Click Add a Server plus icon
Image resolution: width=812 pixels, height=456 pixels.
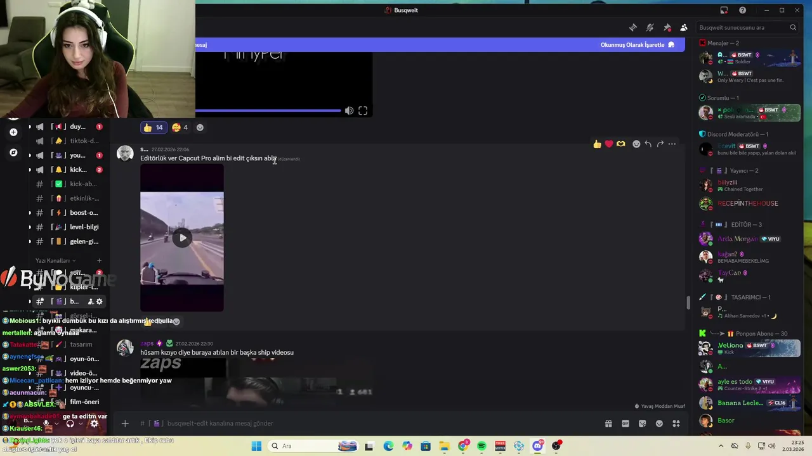pyautogui.click(x=13, y=132)
